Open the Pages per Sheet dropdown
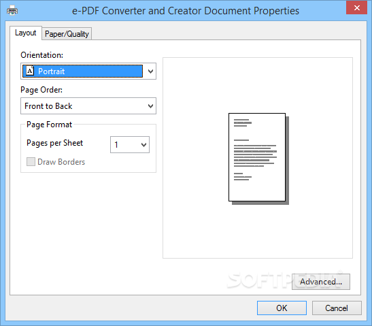The width and height of the screenshot is (372, 326). [130, 144]
